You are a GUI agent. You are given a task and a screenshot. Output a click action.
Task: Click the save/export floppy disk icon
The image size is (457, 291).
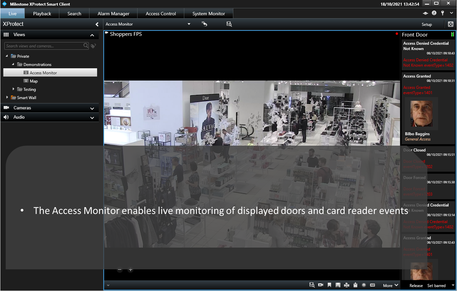coord(338,285)
